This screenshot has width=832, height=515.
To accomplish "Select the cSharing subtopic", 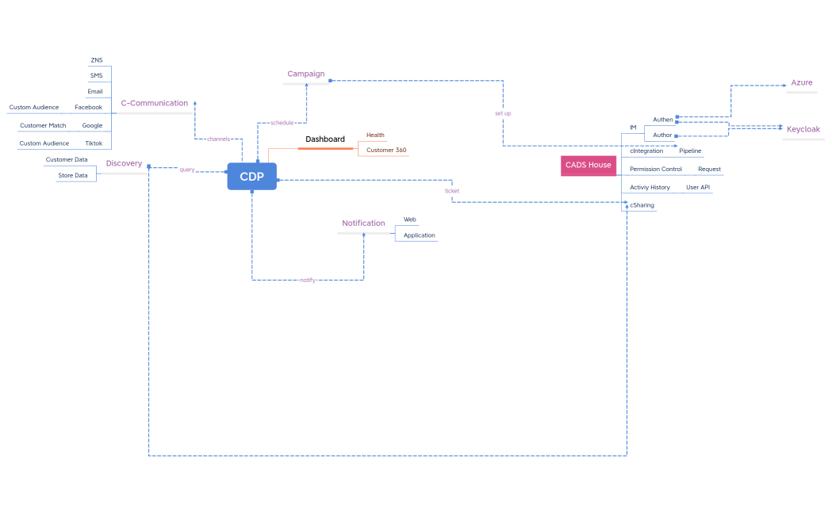I will 642,205.
